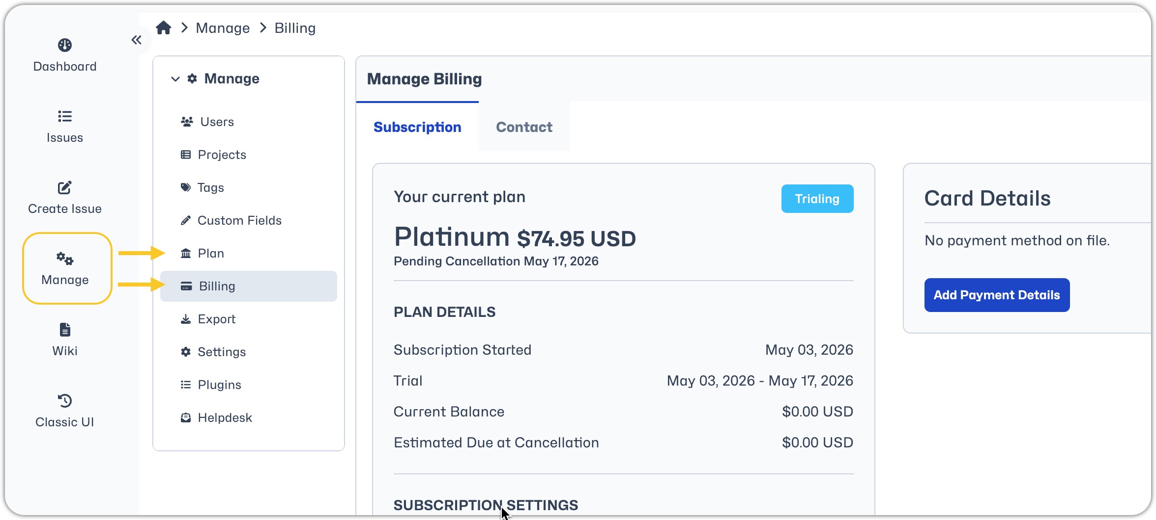
Task: Click Add Payment Details button
Action: pos(997,295)
